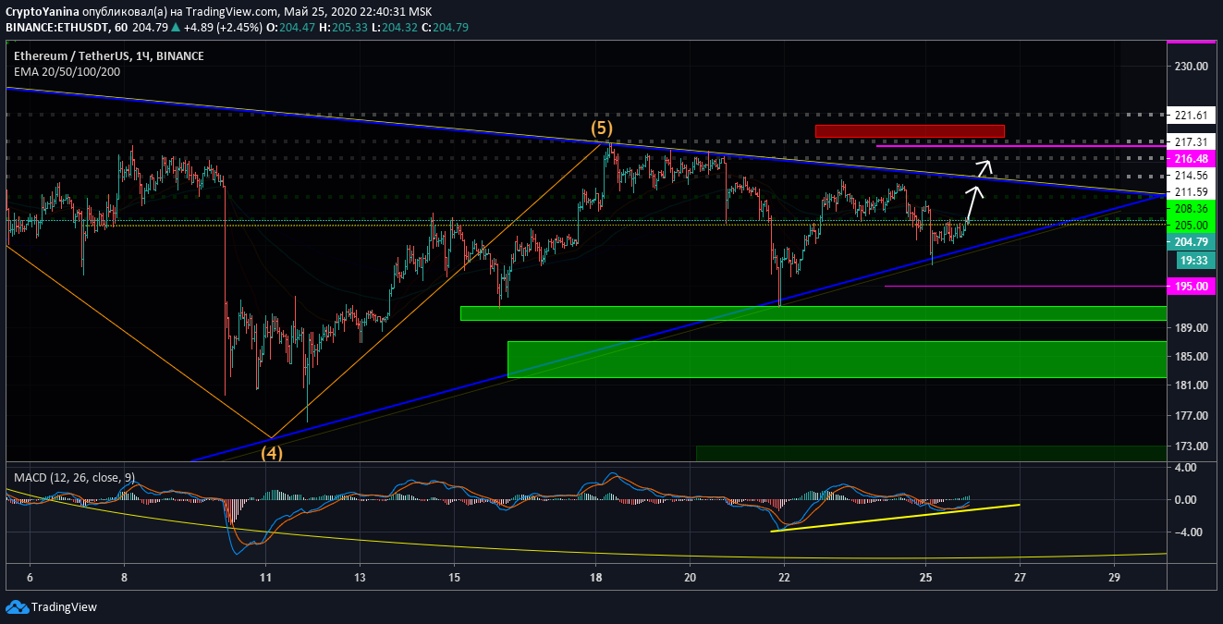Select the thin upper green support rectangle
1223x624 pixels.
click(x=813, y=313)
